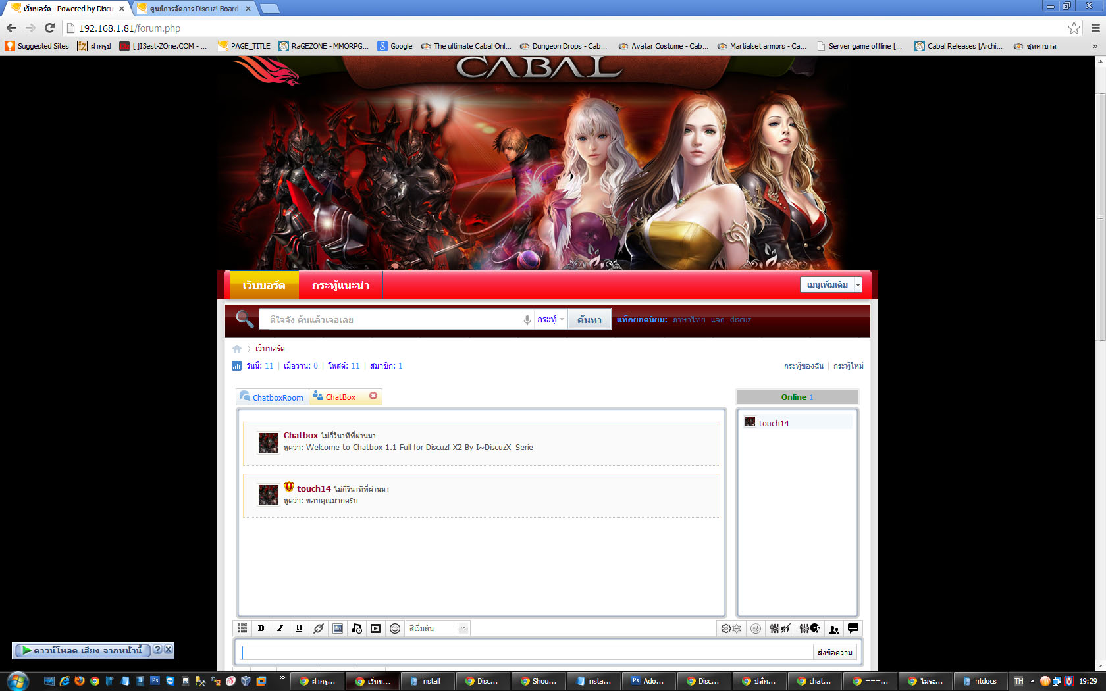Open search type dropdown กระทู้
1106x691 pixels.
(x=550, y=320)
